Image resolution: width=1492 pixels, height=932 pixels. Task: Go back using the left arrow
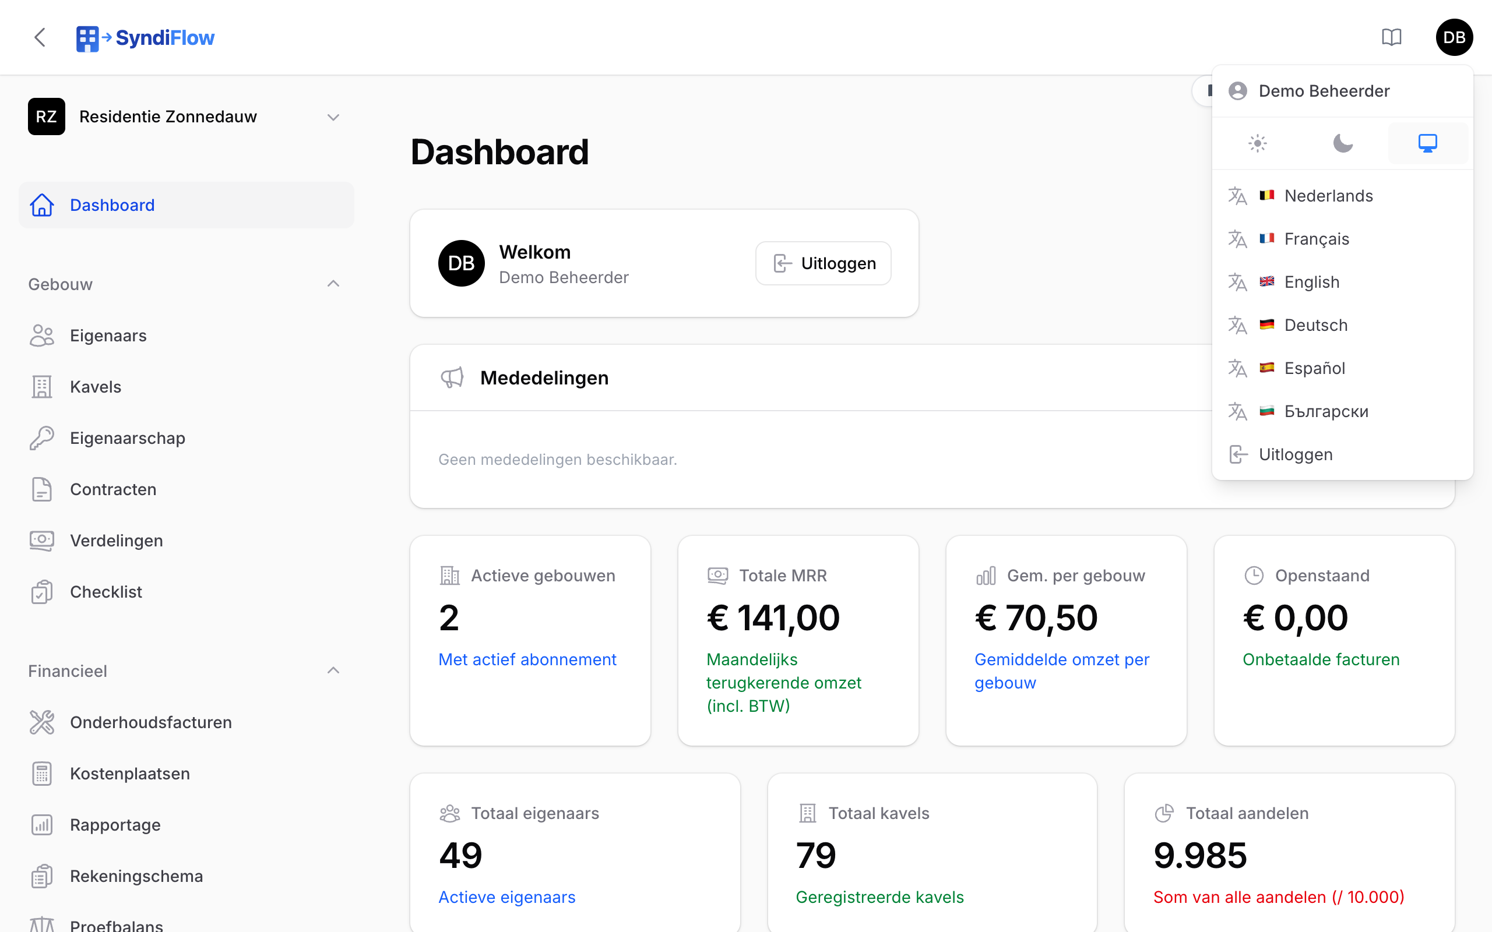[x=40, y=38]
